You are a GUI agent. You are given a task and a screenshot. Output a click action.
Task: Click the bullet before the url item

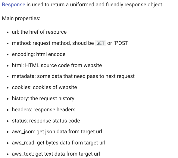tap(8, 32)
